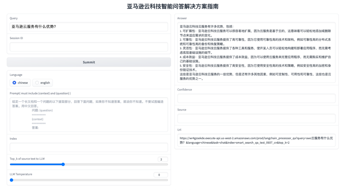
Task: Focus the Session ID text box
Action: (89, 47)
